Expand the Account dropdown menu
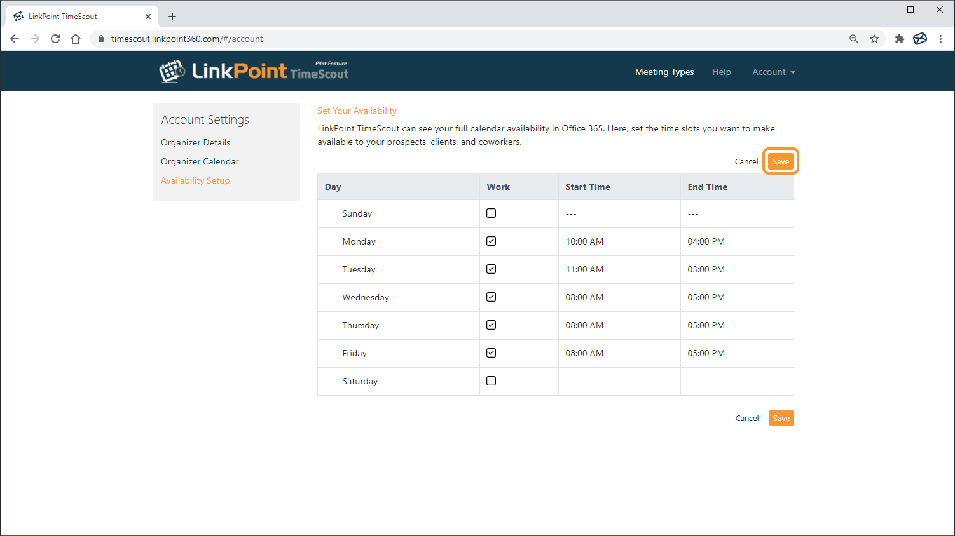The width and height of the screenshot is (955, 536). (773, 72)
